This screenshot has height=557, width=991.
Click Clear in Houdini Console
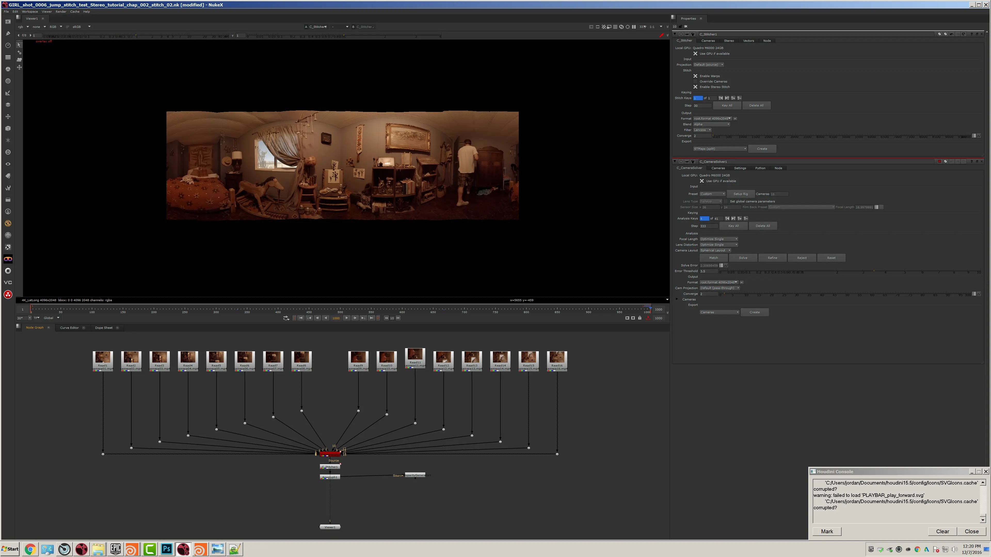[x=942, y=531]
